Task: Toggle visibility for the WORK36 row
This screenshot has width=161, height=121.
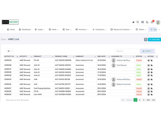Action: [152, 72]
